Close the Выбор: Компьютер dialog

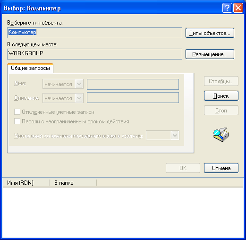[238, 8]
